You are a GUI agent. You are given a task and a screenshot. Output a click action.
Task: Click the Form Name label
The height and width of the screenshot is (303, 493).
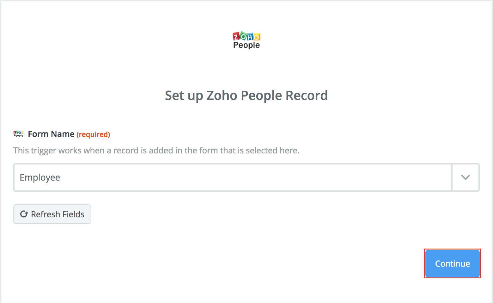click(51, 134)
